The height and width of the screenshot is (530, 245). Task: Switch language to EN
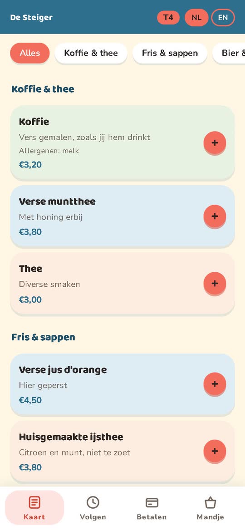coord(223,18)
